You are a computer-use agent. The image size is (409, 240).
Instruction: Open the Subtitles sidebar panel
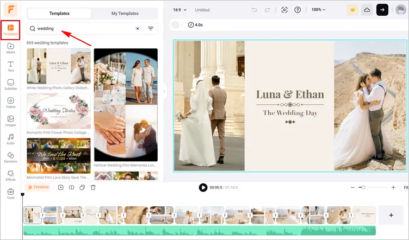tap(10, 85)
